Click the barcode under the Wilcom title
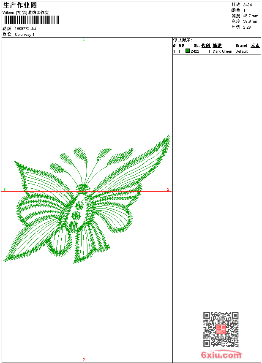 click(31, 20)
